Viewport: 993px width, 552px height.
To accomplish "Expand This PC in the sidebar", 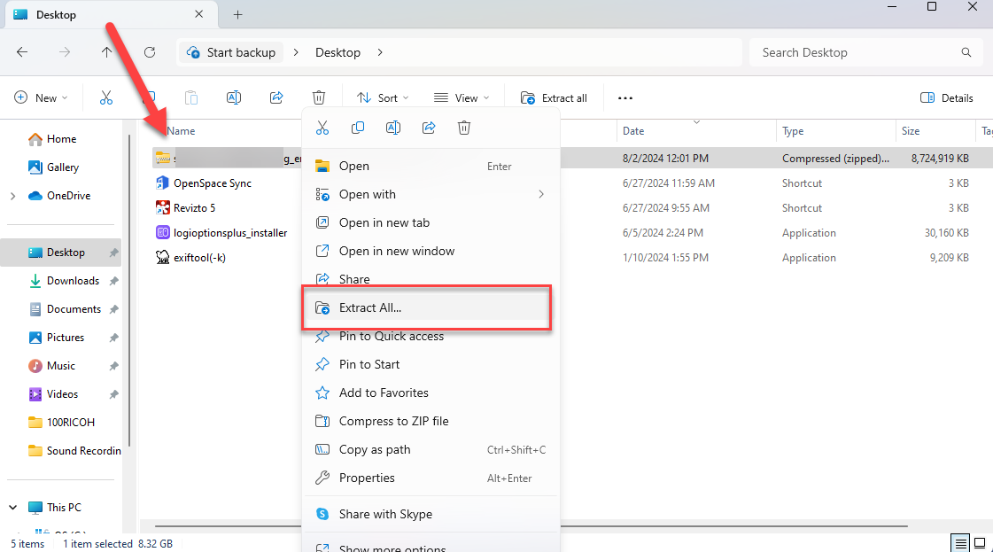I will point(12,506).
